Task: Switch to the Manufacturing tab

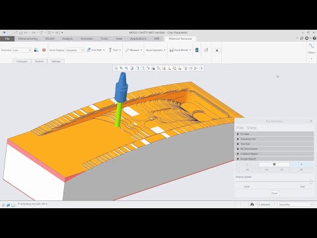Action: point(28,38)
